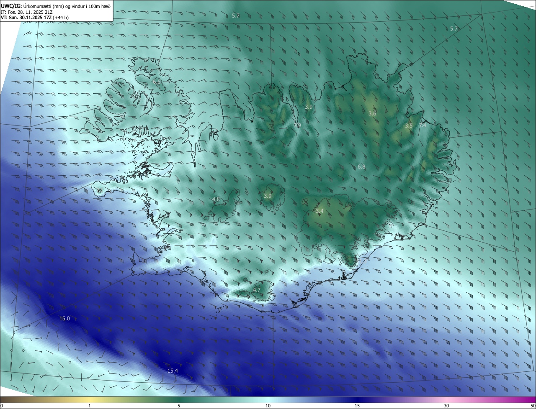Click the 15.4 maximum value label
Viewport: 536px width, 409px height.
pyautogui.click(x=173, y=371)
